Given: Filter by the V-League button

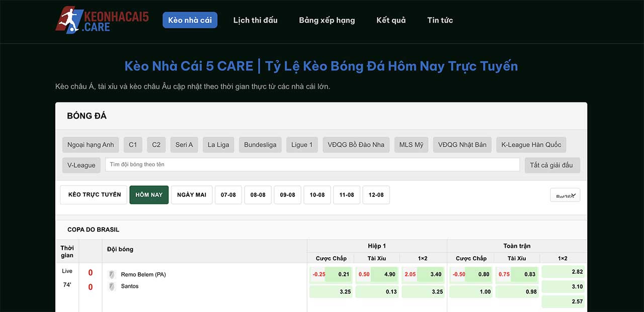Looking at the screenshot, I should (x=82, y=165).
